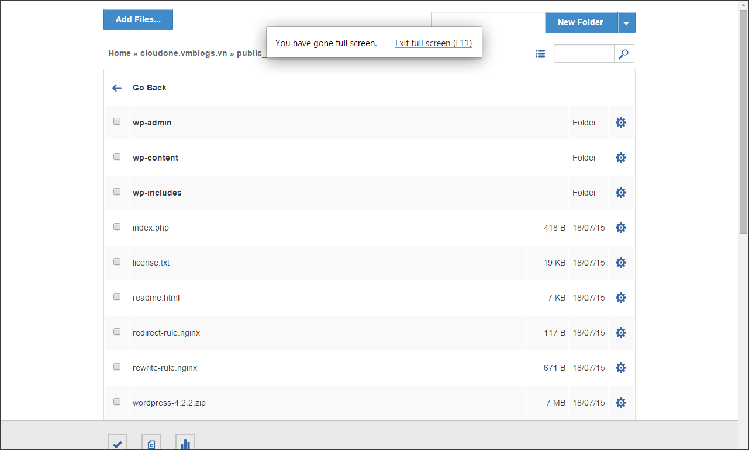Go to Home in the breadcrumb
The height and width of the screenshot is (450, 749).
pyautogui.click(x=119, y=53)
